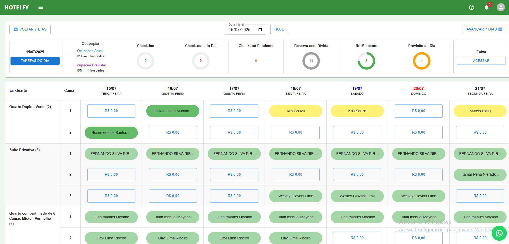Go back with Voltar 7 Dias
Viewport: 509px width, 244px height.
(30, 29)
